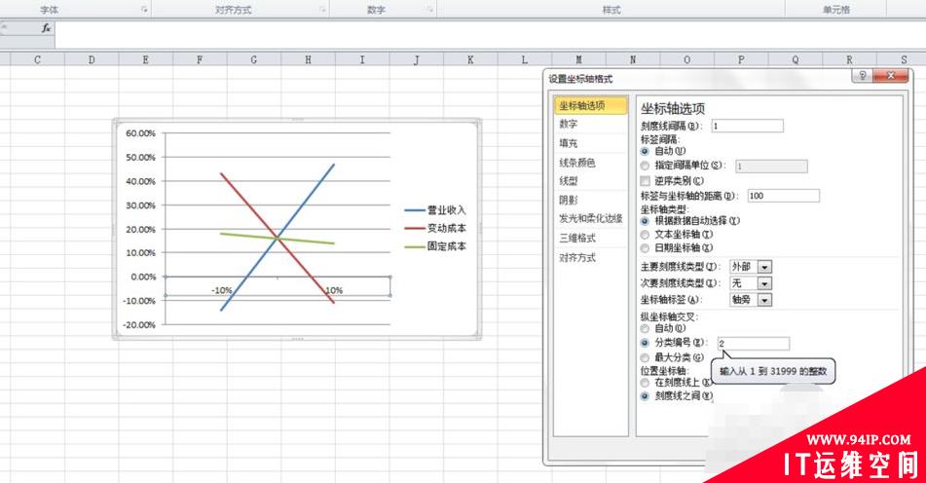Select column C header

[37, 59]
